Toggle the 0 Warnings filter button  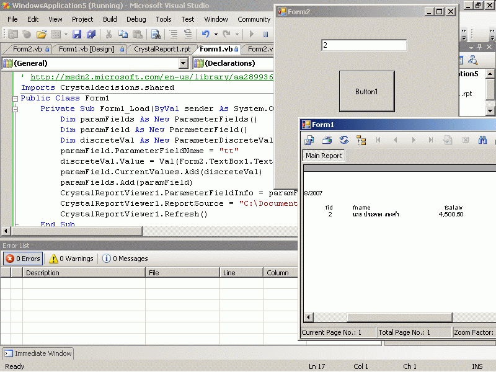(71, 259)
